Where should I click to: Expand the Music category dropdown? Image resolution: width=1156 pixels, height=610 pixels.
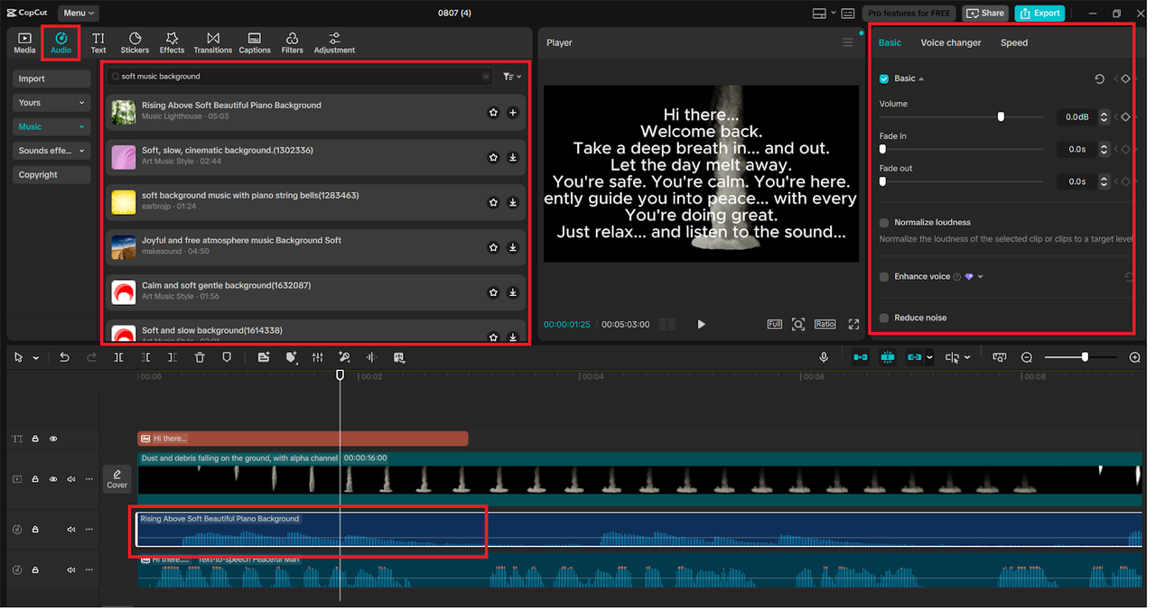click(51, 127)
